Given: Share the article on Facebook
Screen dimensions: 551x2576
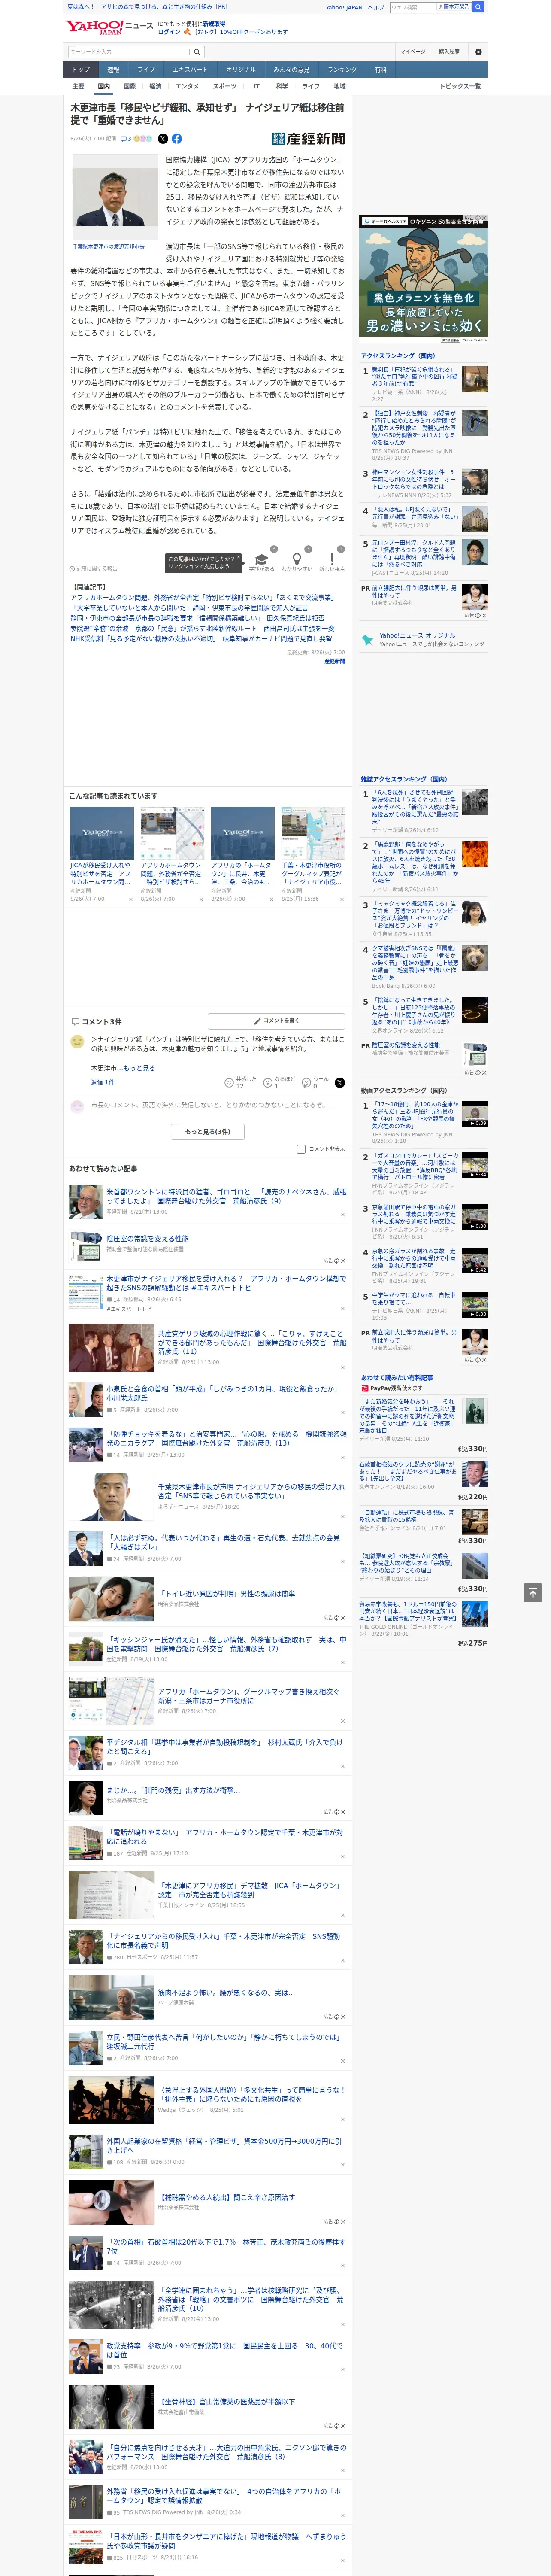Looking at the screenshot, I should coord(177,139).
